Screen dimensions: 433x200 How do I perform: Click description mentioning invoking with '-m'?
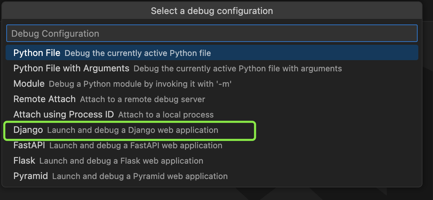[x=140, y=84]
